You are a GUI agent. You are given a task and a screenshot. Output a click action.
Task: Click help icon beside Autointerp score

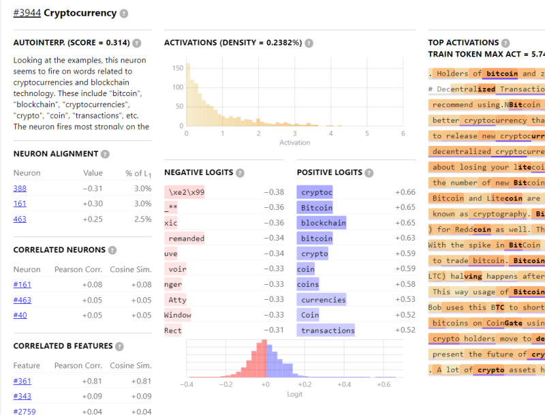click(x=137, y=43)
